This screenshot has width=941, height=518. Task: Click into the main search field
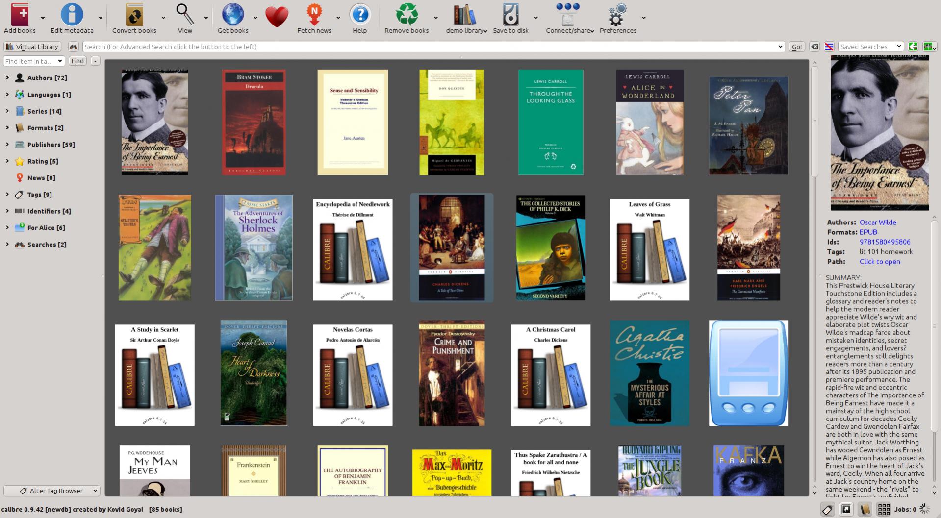432,47
